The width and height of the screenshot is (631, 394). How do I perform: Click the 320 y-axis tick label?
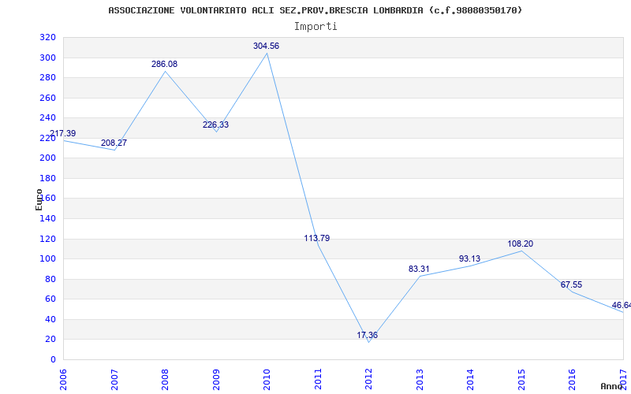(47, 38)
